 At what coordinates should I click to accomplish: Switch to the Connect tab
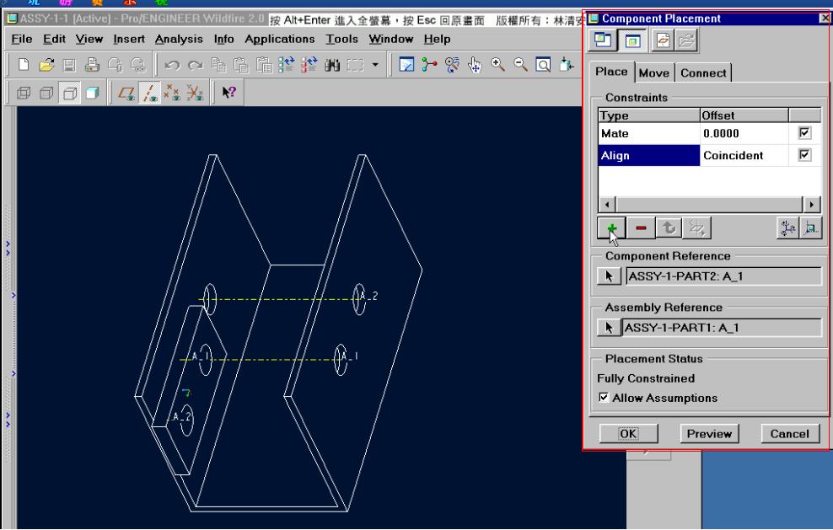pos(703,72)
